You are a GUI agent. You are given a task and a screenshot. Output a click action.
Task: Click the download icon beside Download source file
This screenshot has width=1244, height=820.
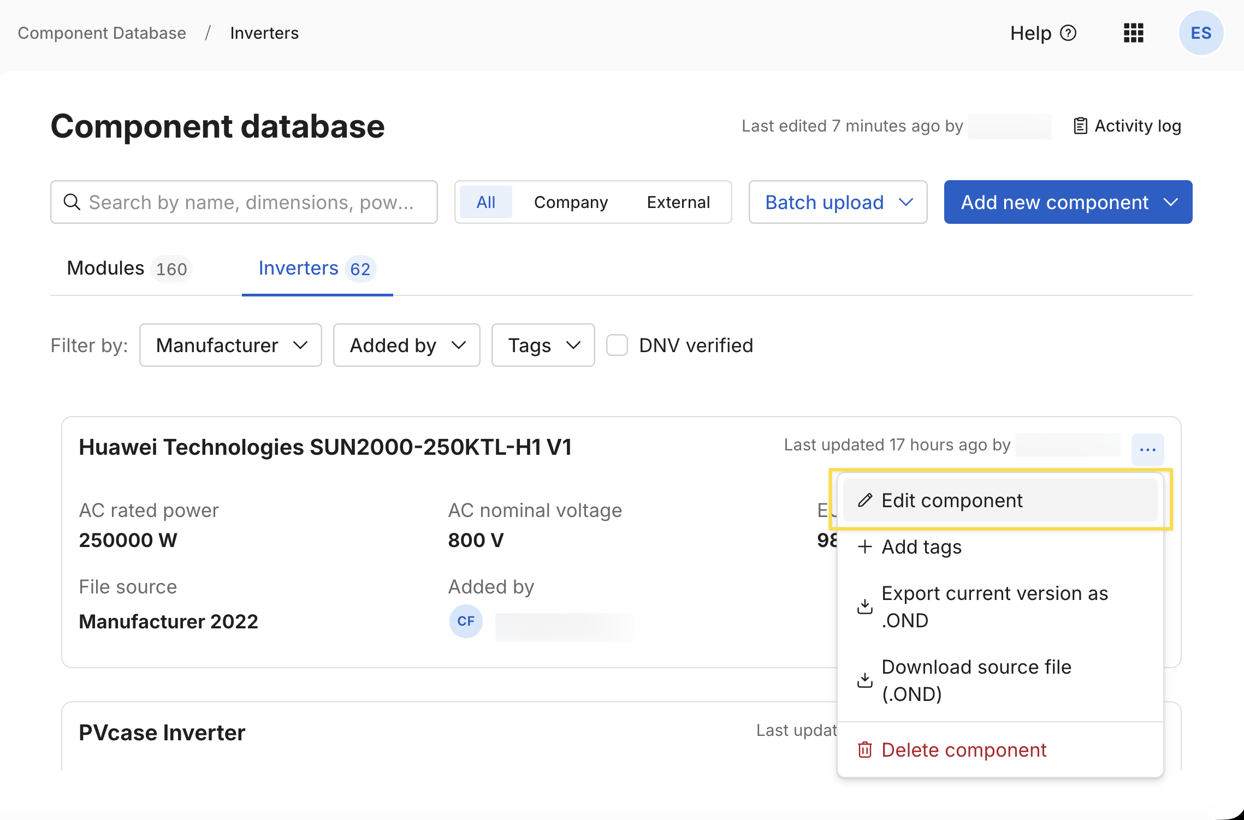865,680
